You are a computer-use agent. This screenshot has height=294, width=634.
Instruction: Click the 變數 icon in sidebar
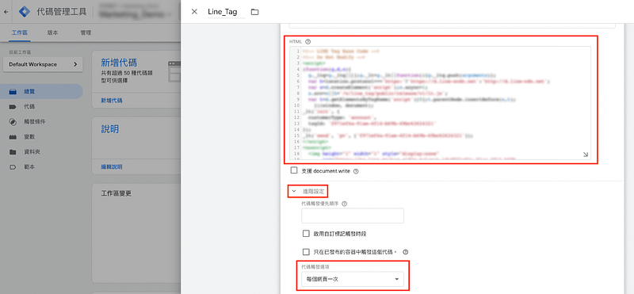tap(13, 137)
